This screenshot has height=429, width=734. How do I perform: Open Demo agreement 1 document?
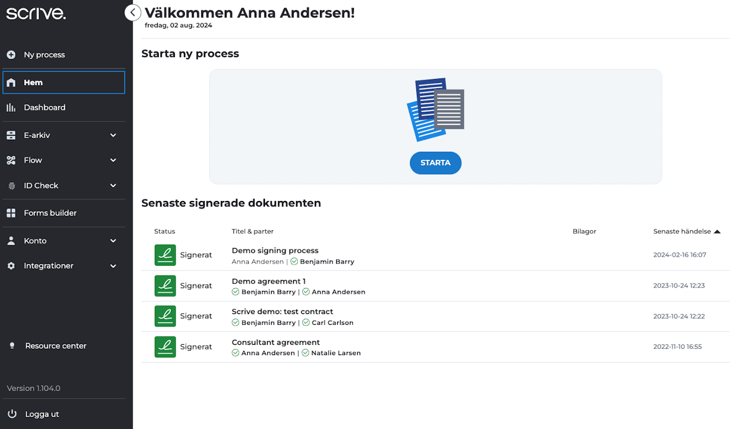(x=268, y=281)
